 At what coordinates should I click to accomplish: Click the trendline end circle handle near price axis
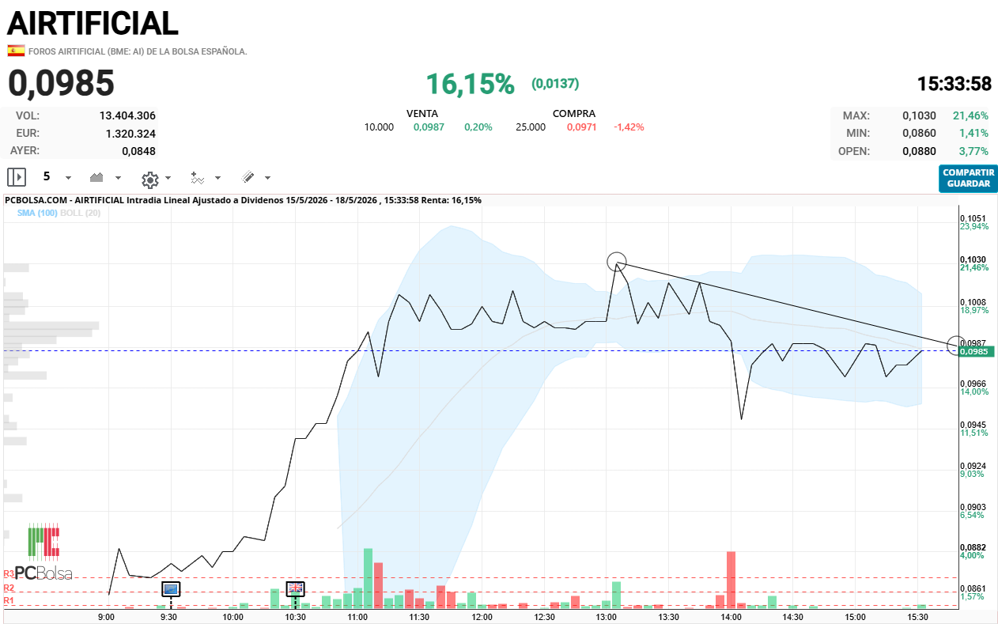(956, 345)
